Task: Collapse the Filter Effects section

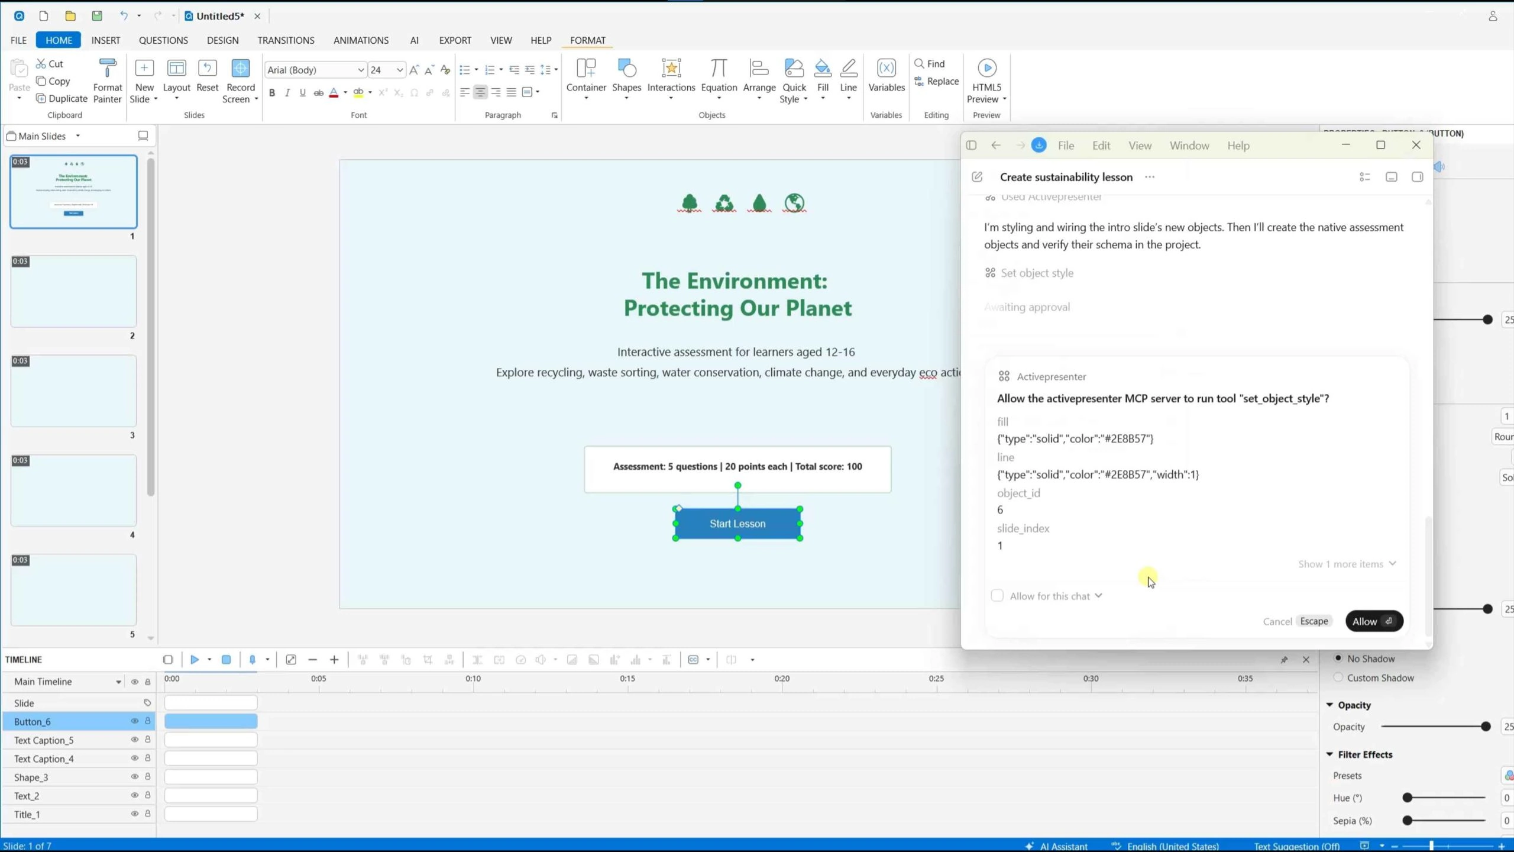Action: [1329, 754]
